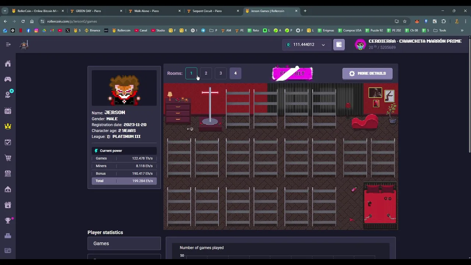Close the Jerson Games Rollercoin tab
The height and width of the screenshot is (265, 471).
296,11
